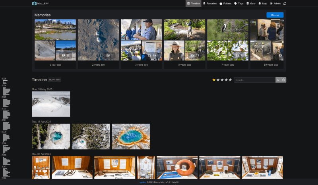Clear search with the X icon

tap(283, 80)
